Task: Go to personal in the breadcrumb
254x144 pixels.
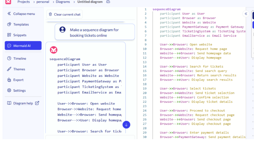Action: (43, 2)
